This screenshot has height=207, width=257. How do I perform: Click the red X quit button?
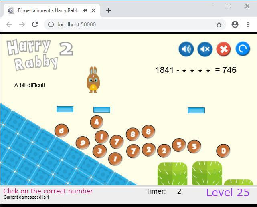224,49
